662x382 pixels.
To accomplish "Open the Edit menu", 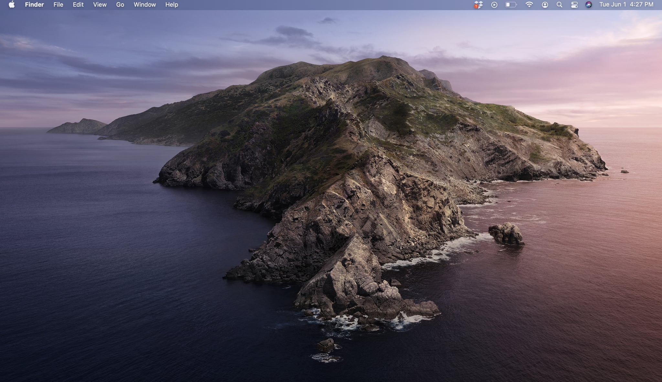I will pos(78,5).
